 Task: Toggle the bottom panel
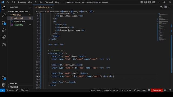pos(145,2)
